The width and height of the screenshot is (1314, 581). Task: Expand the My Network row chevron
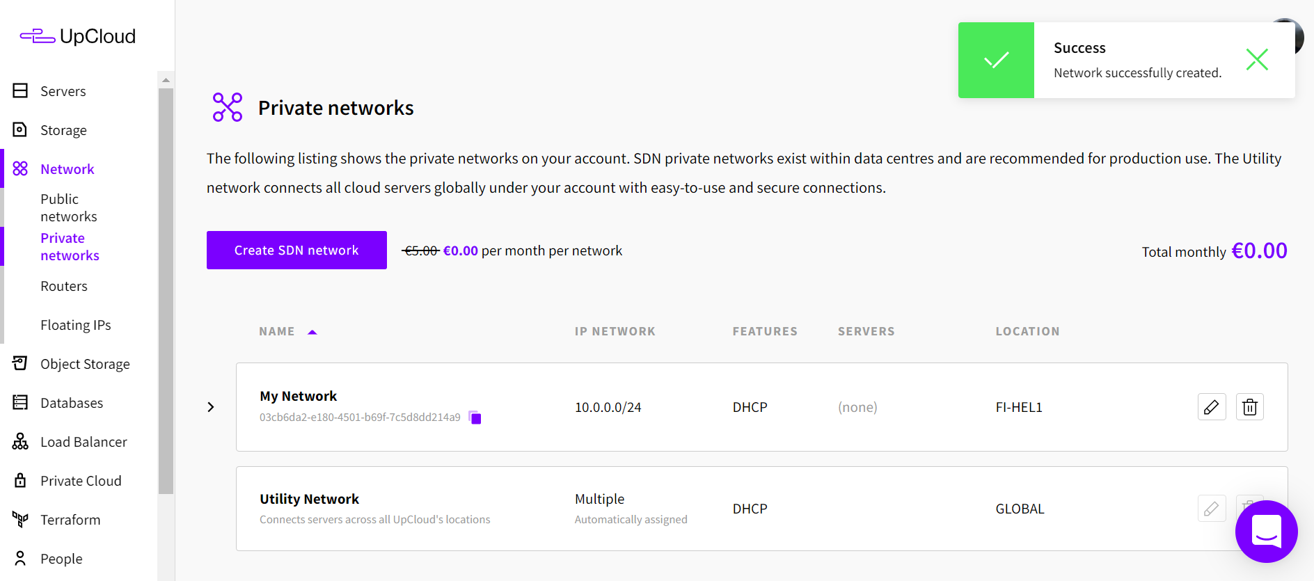(x=211, y=407)
